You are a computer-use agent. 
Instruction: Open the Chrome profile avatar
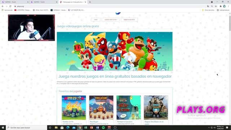tap(225, 6)
